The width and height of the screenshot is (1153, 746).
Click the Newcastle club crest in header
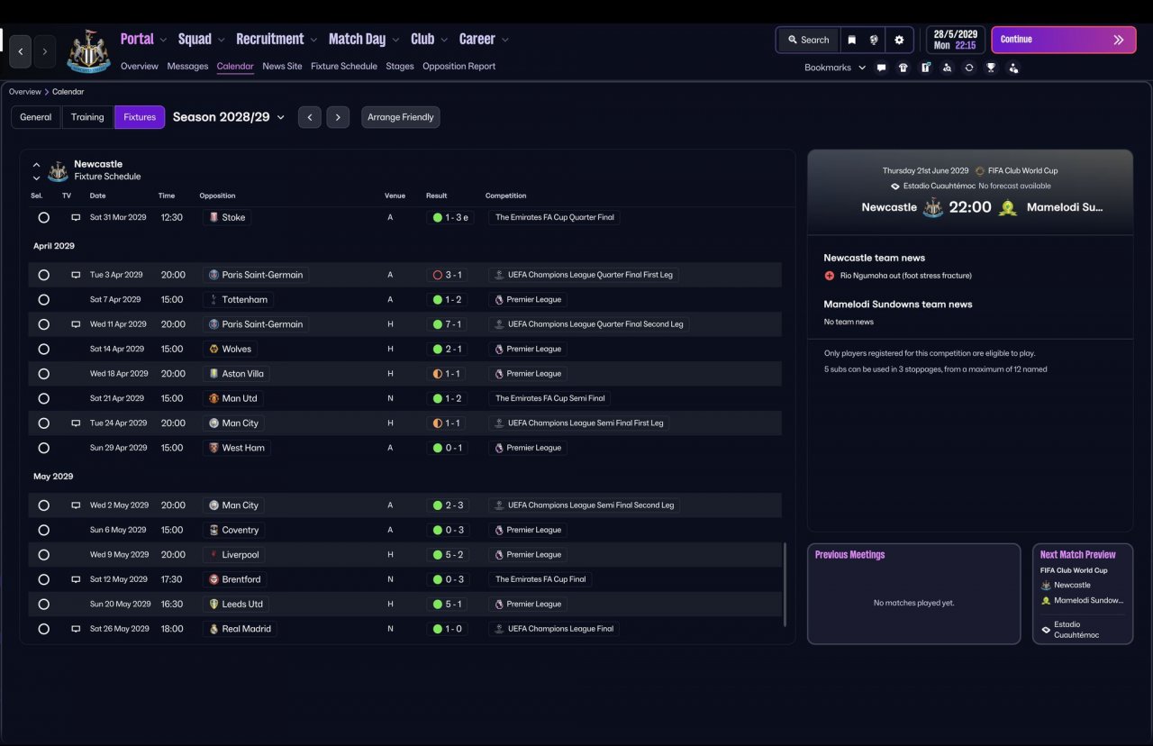pos(88,51)
